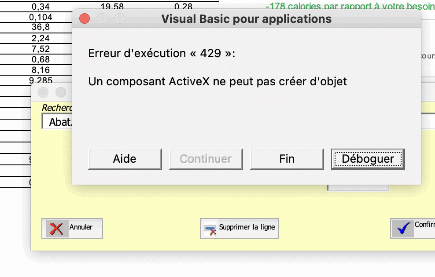The image size is (435, 277).
Task: Select the cell with value 36,8
Action: click(41, 28)
